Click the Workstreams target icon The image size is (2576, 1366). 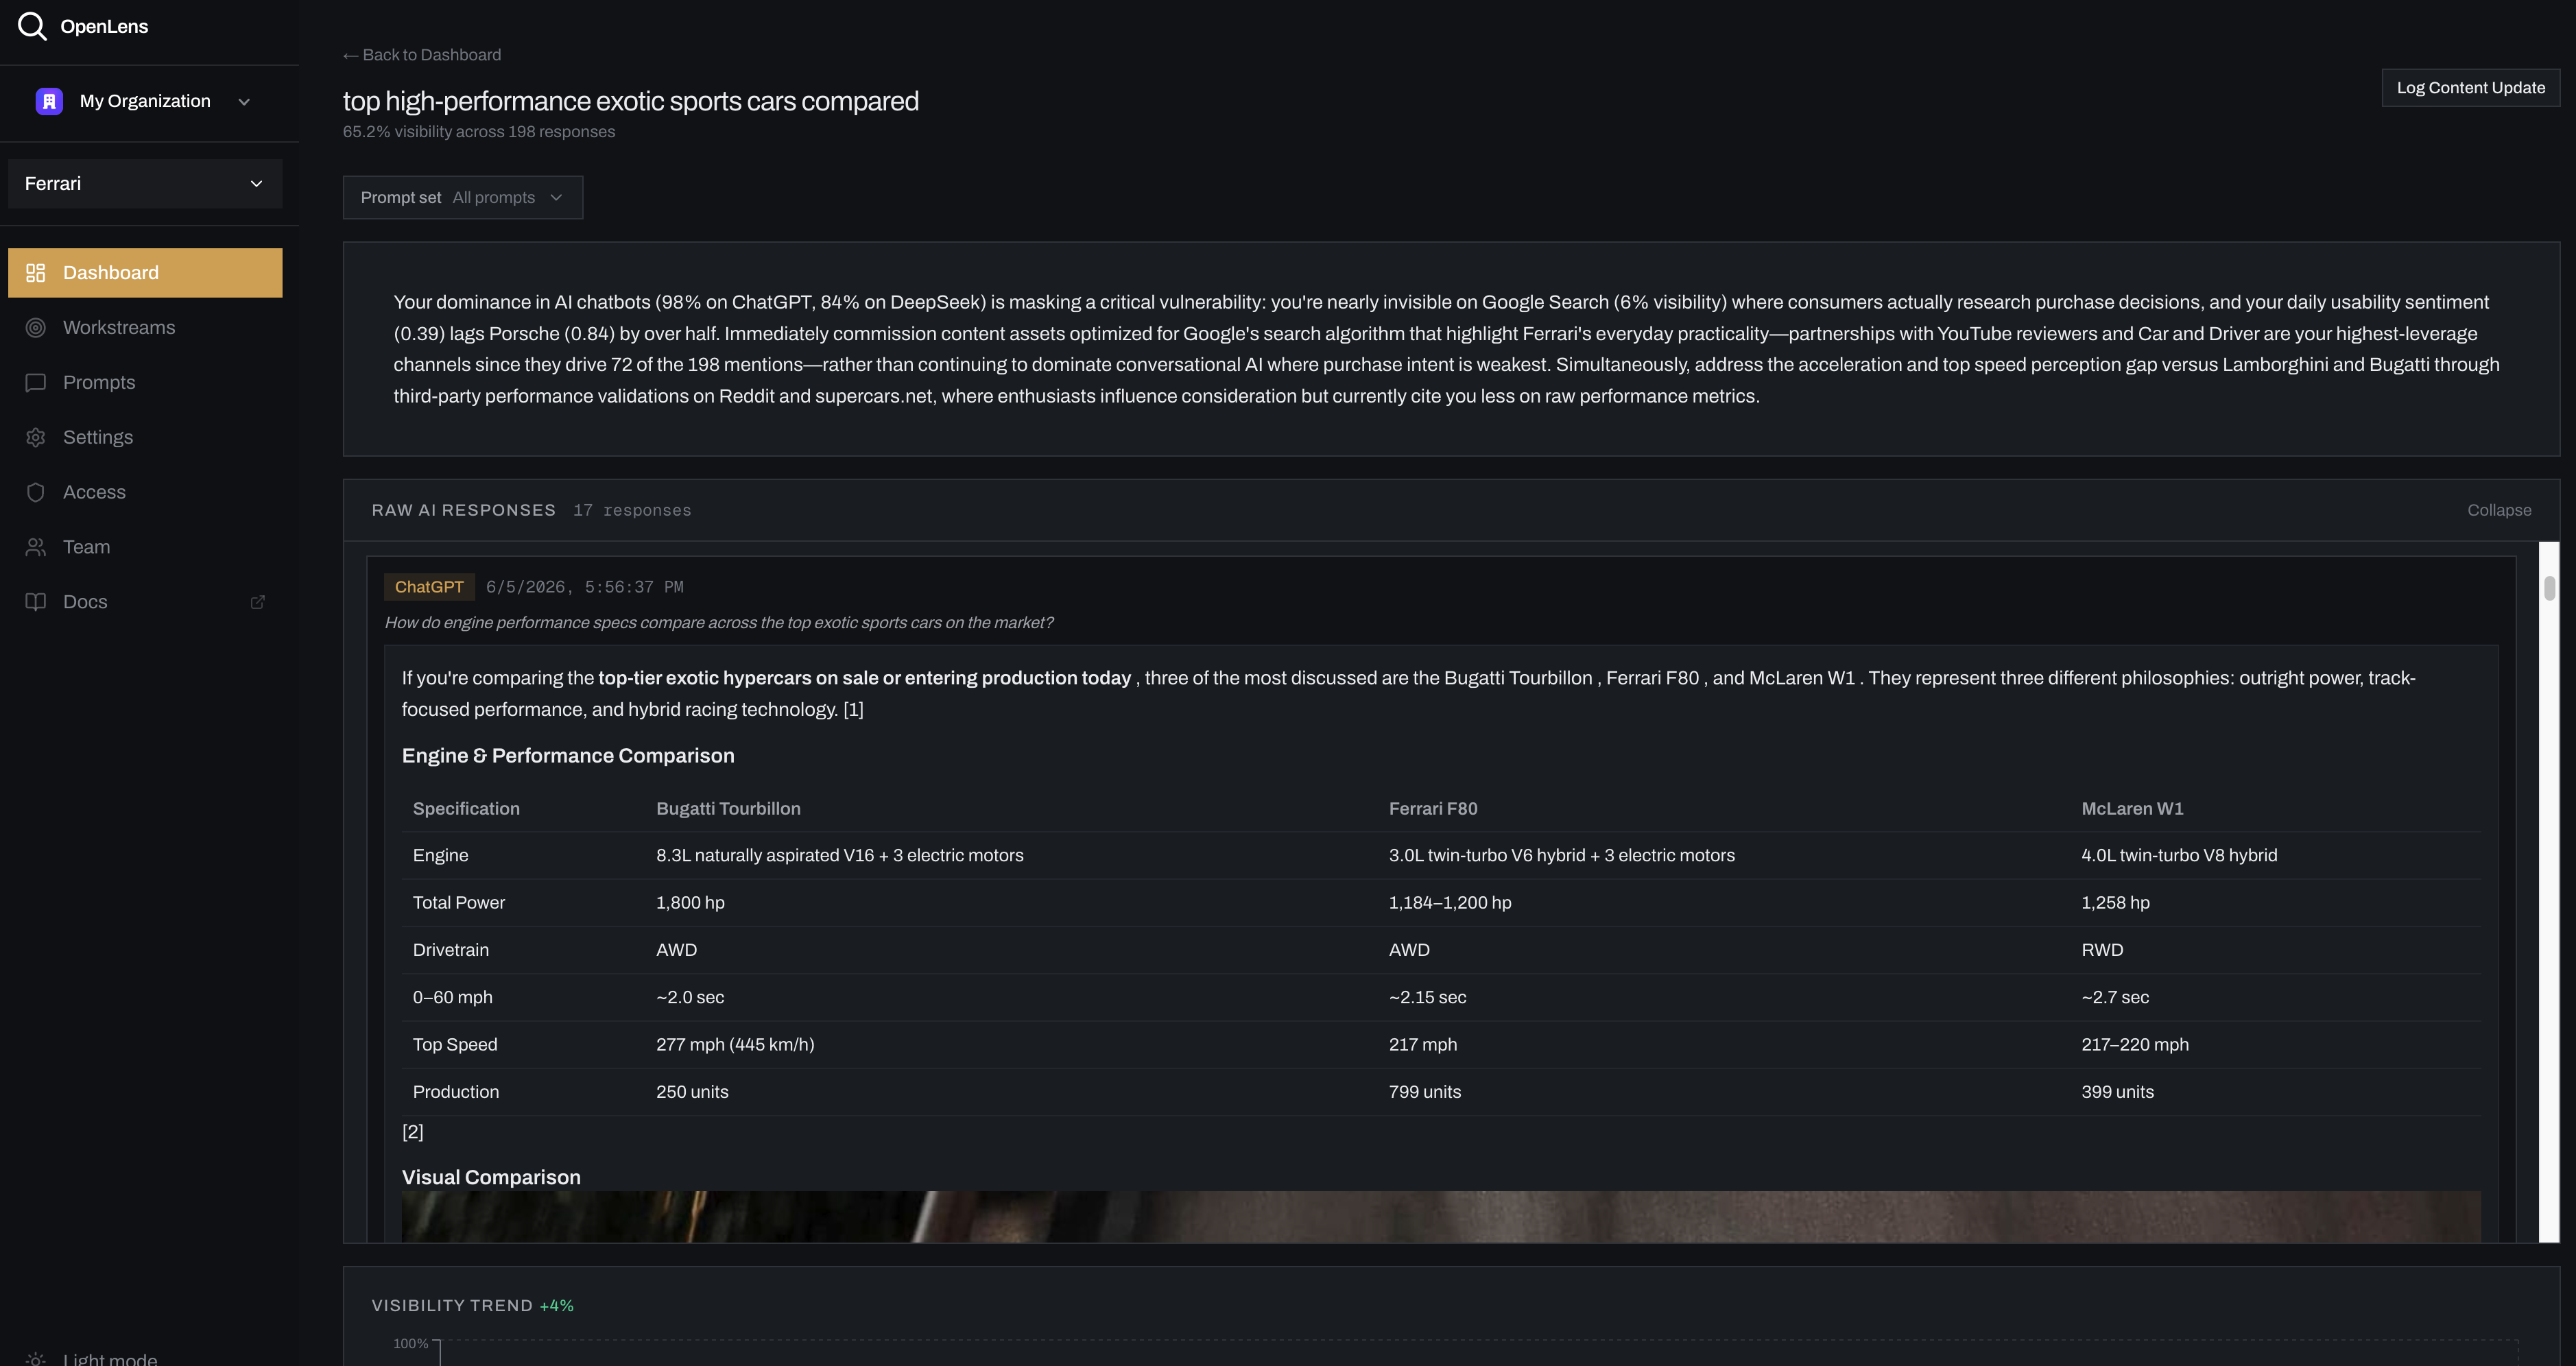[36, 328]
